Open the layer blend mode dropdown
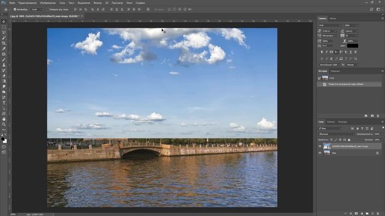 pos(336,134)
